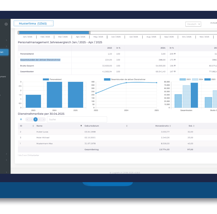Open the Payment sidebar menu entry
217x214 pixels.
tap(3, 77)
